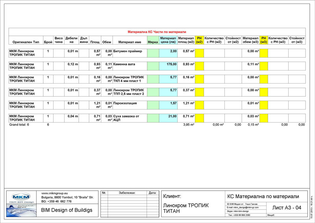Screen dimensions: 315x223
Task: Click price 2,00 in Битумен праймер row
Action: pos(173,51)
